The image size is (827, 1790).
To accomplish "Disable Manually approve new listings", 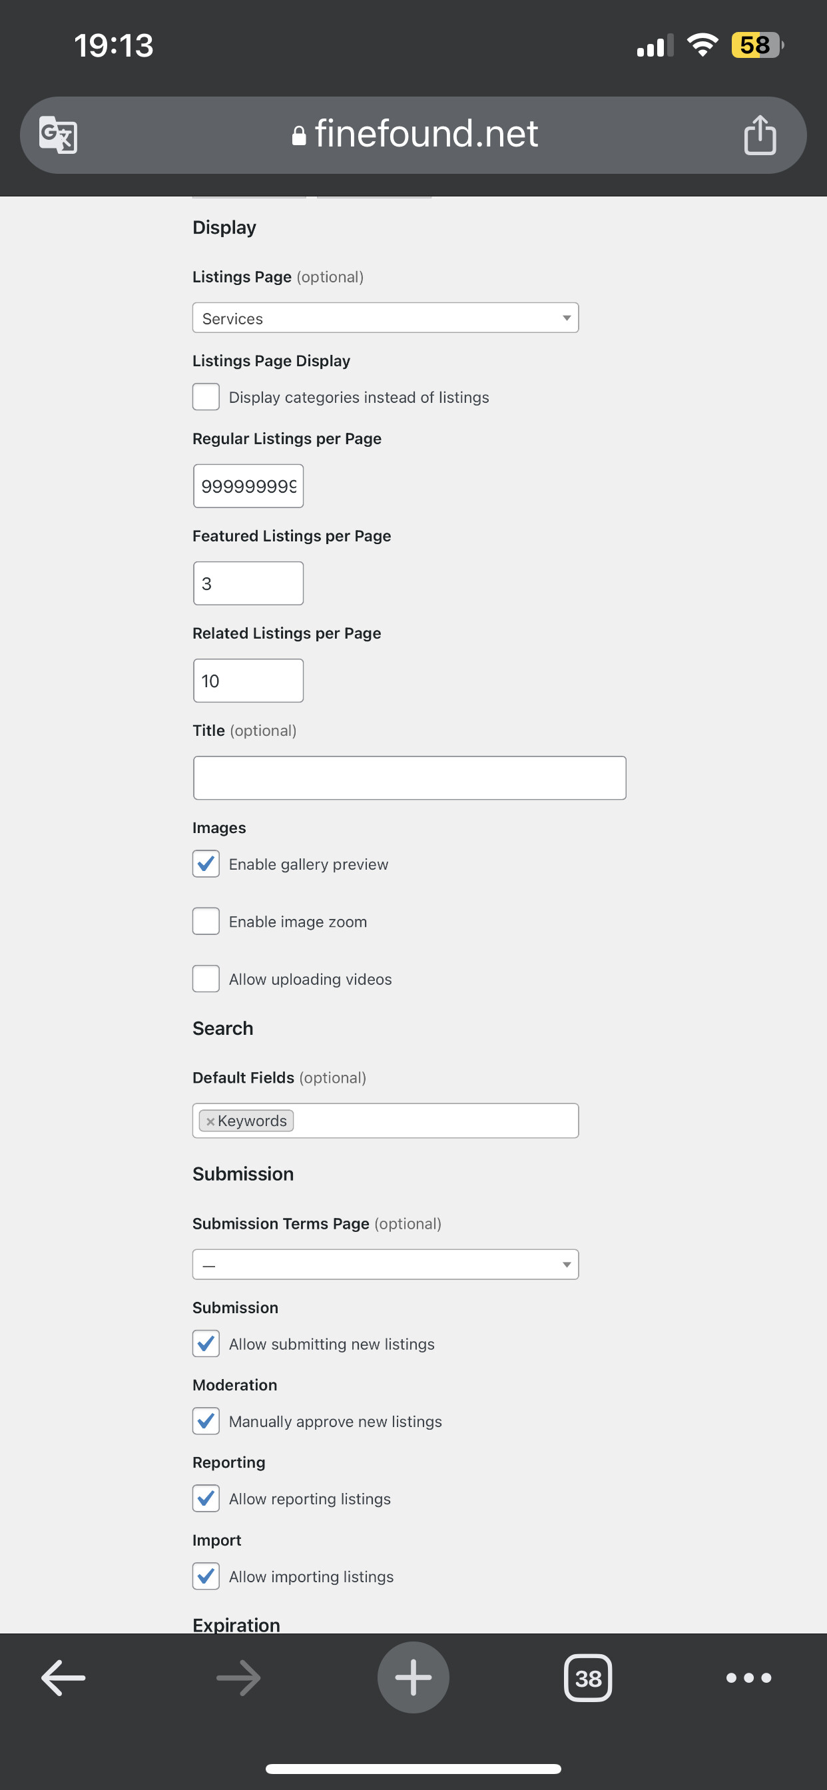I will [x=206, y=1421].
